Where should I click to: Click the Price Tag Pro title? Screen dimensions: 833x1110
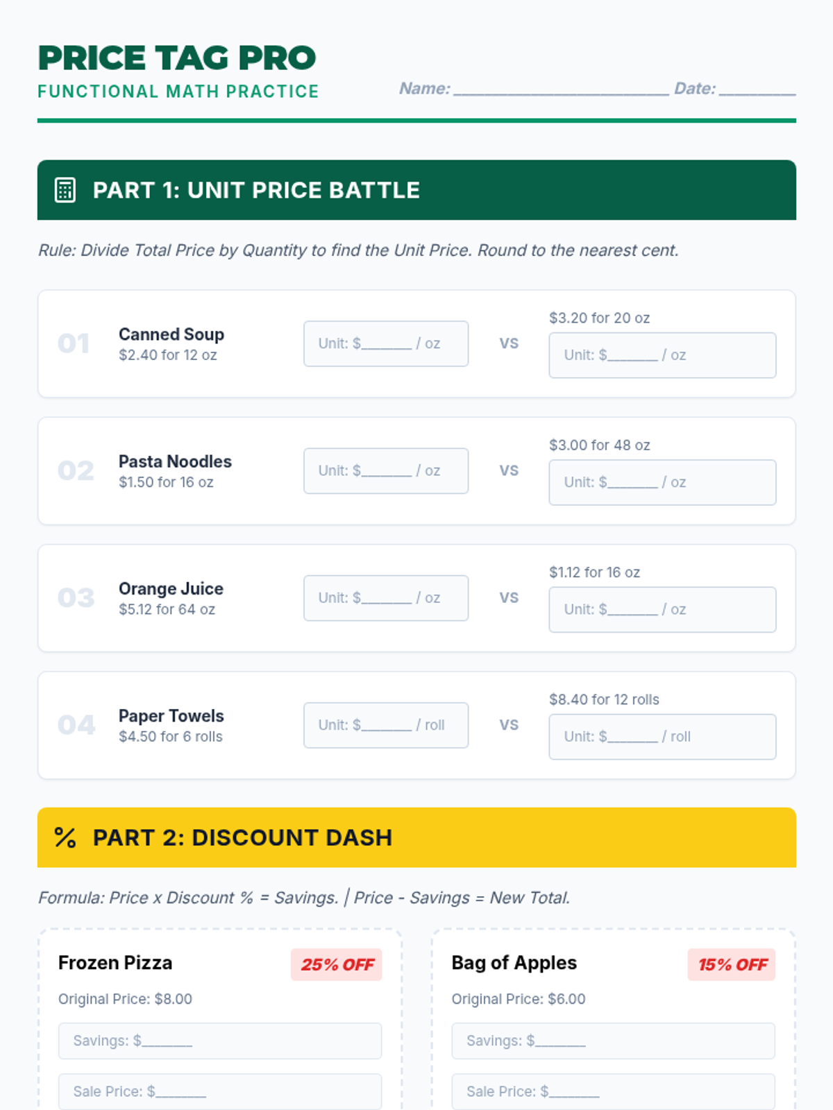[x=177, y=58]
